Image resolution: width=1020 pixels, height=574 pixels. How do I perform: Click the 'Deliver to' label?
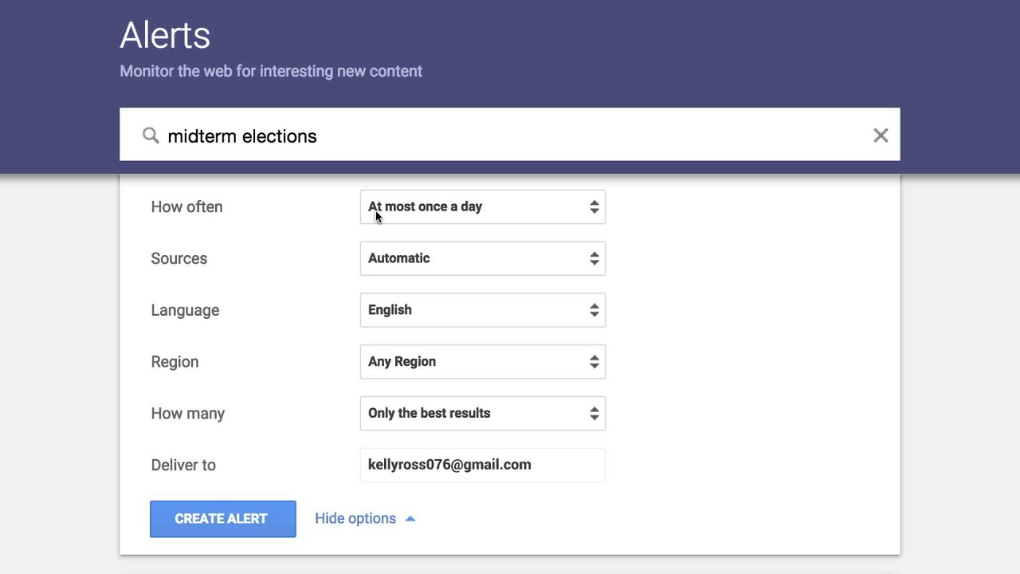(183, 465)
